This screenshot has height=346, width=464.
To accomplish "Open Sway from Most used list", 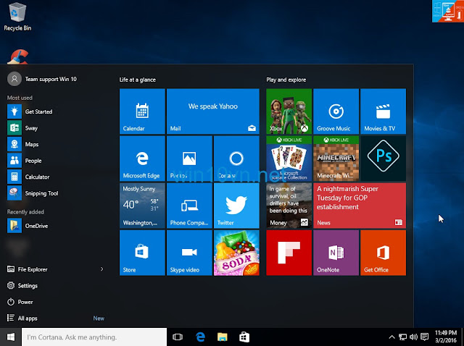I will [x=57, y=128].
